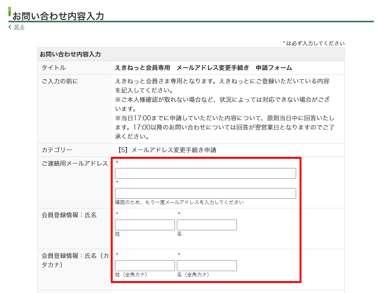Focus the email confirmation input field

click(205, 193)
